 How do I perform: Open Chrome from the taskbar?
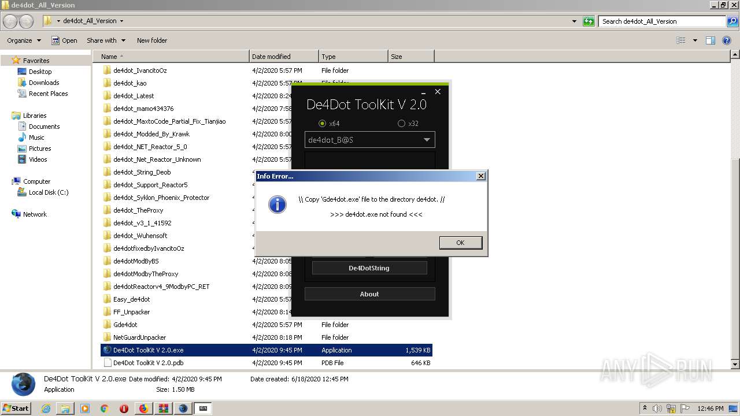(x=105, y=408)
